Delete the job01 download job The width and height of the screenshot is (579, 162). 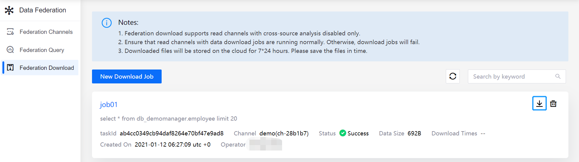553,104
